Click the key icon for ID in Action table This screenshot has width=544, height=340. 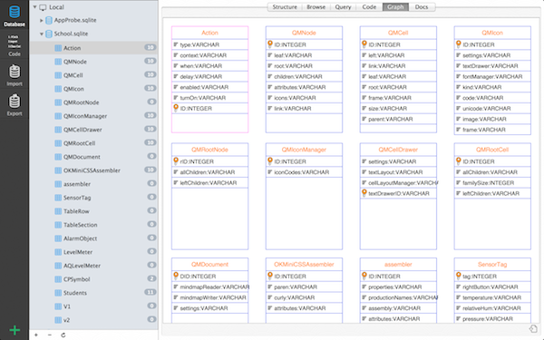[176, 108]
